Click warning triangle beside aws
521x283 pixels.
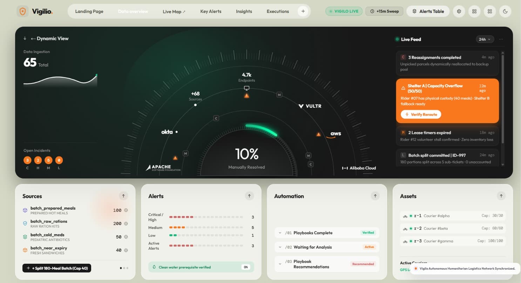point(318,134)
